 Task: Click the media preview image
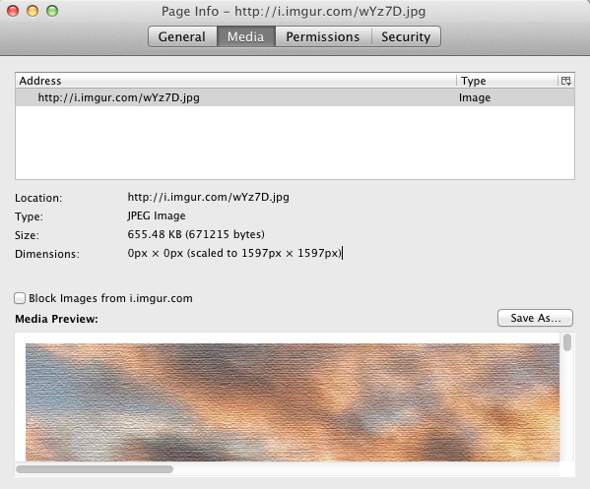coord(293,402)
